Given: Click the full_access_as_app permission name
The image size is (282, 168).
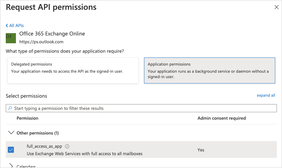Looking at the screenshot, I should click(44, 146).
